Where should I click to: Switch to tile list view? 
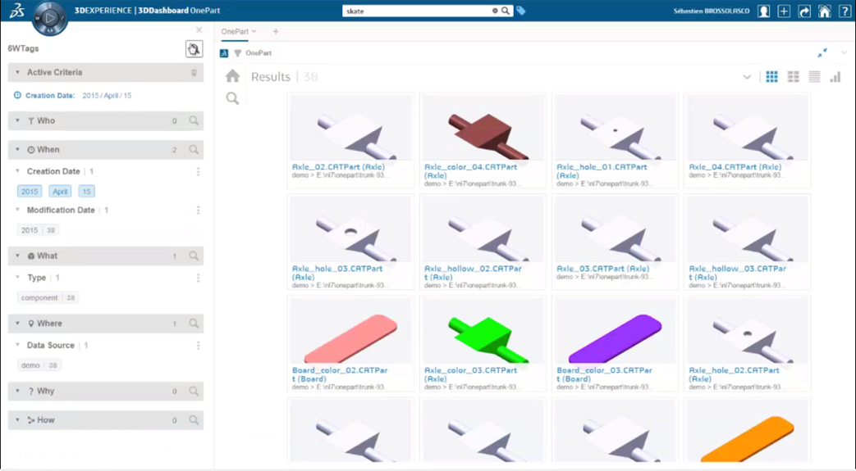pos(794,77)
